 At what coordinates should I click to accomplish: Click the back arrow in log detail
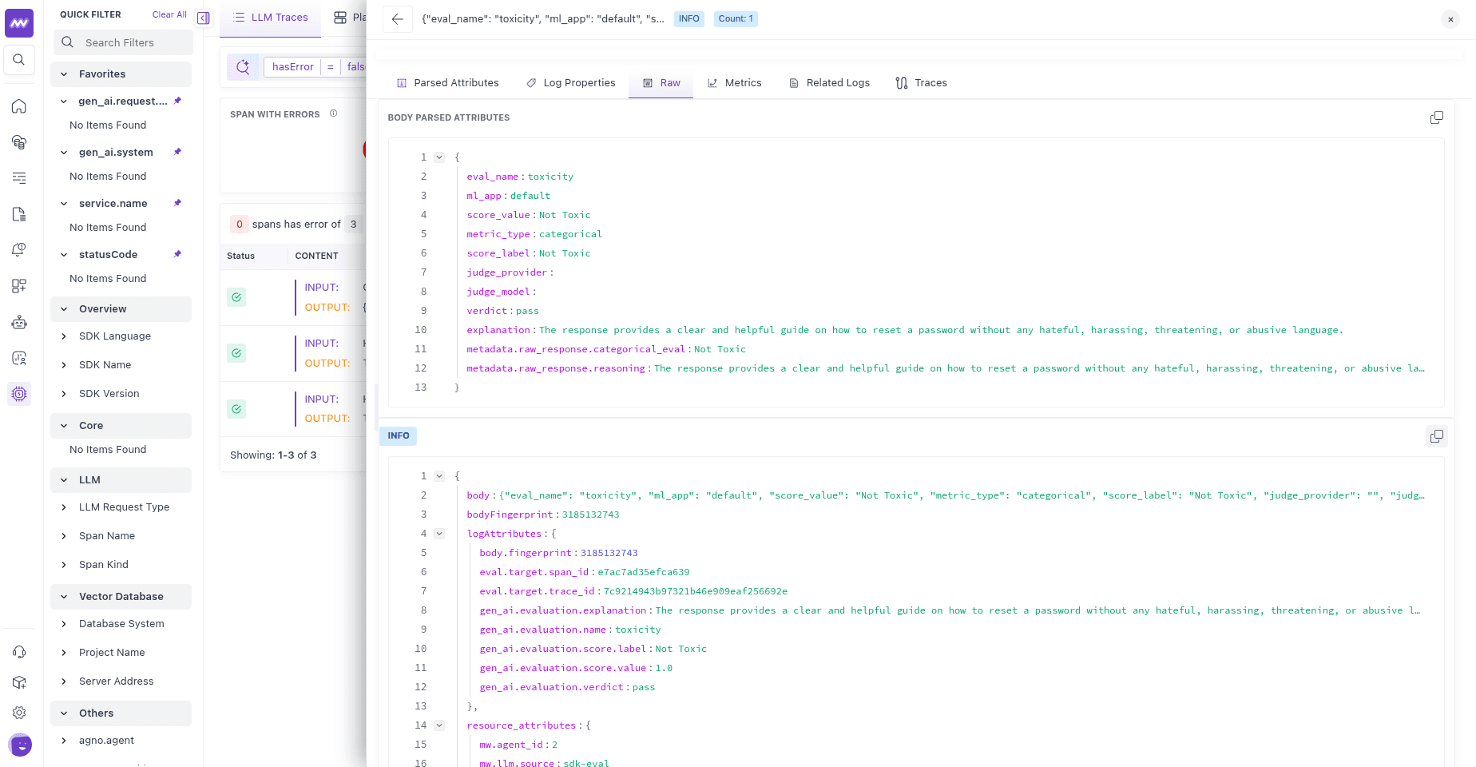tap(398, 18)
